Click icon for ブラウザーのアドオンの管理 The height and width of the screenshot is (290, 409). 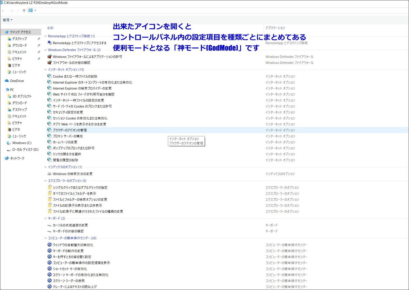pos(49,130)
